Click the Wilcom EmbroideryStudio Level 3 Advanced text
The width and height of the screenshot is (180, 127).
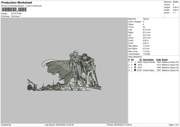click(x=21, y=6)
